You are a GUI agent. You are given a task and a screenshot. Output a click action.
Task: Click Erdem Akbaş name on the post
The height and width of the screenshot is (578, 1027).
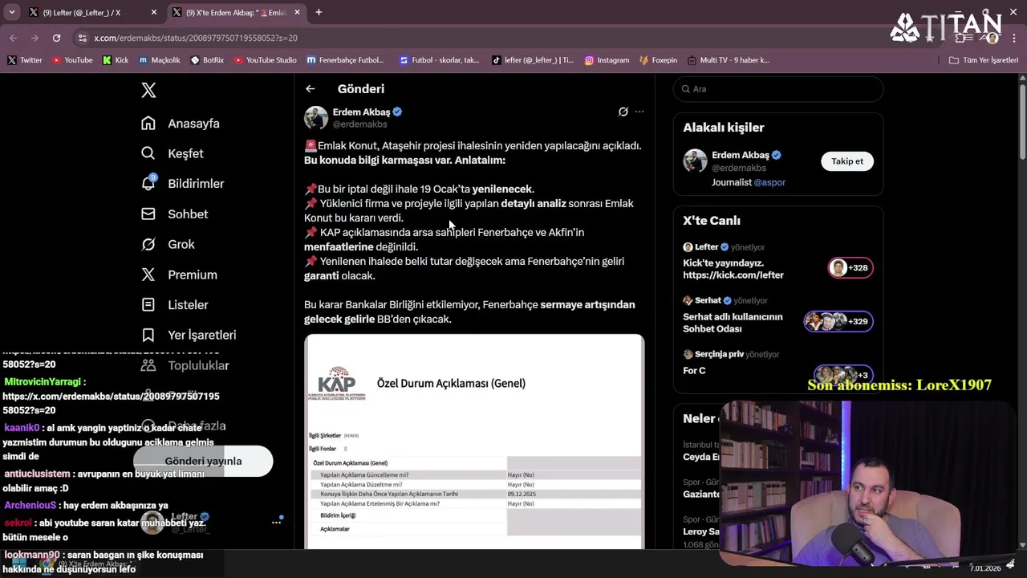pyautogui.click(x=361, y=112)
